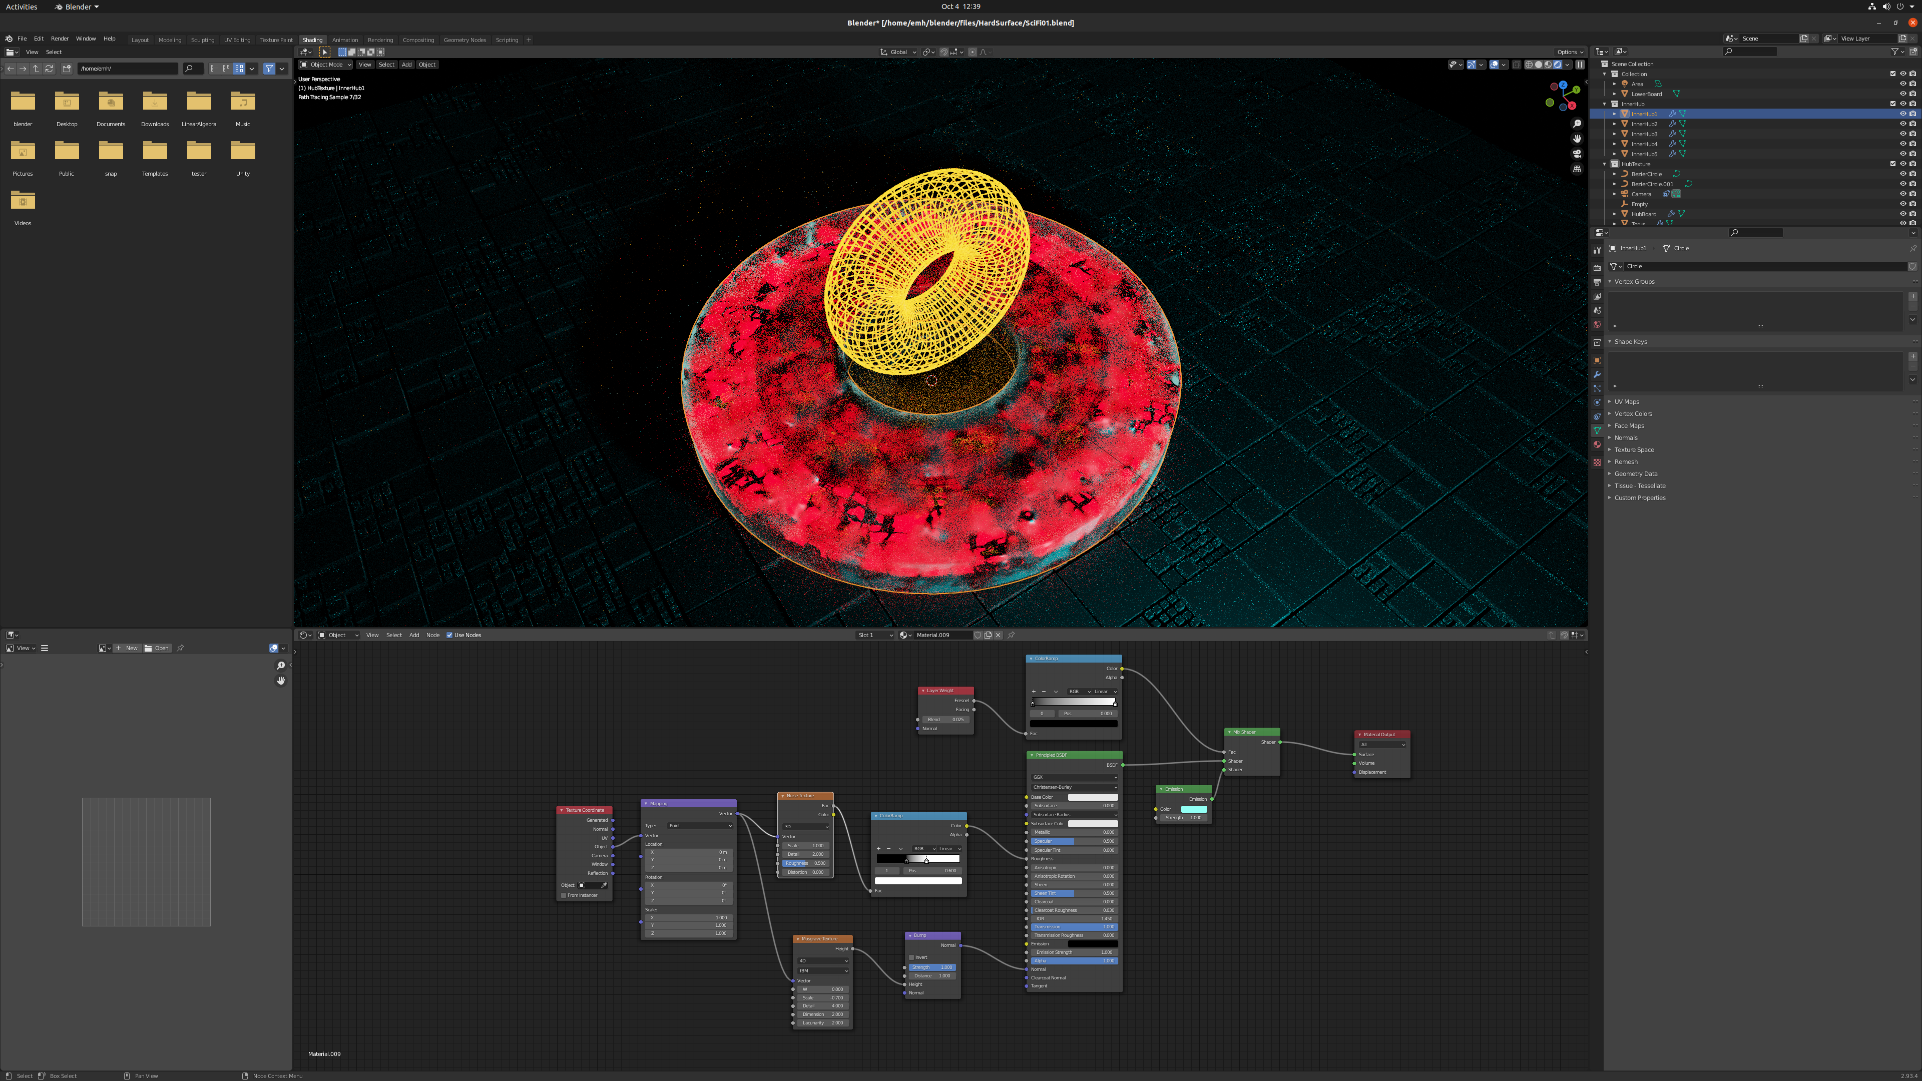Enable From Instancer in Texture Coordinate node

click(x=563, y=895)
